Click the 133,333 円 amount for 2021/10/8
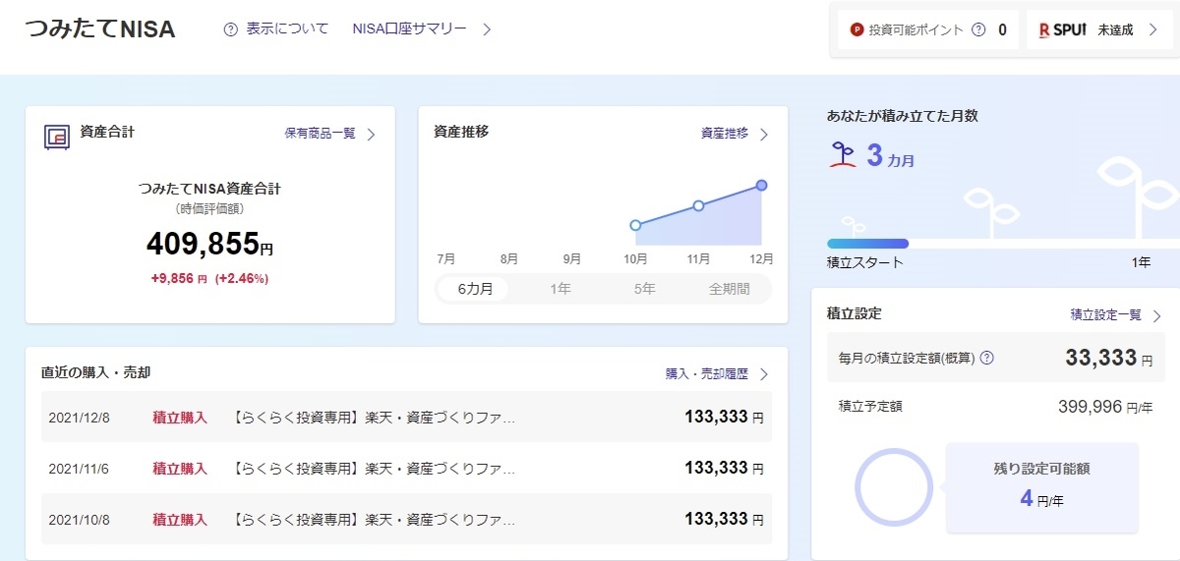1180x561 pixels. tap(724, 519)
